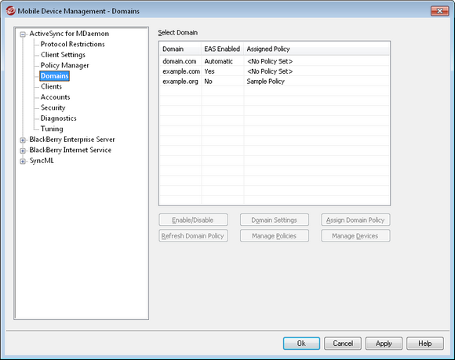Select Accounts in the sidebar tree

coord(55,97)
